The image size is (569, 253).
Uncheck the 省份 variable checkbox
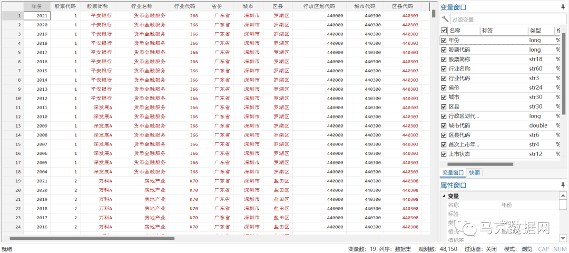point(444,87)
